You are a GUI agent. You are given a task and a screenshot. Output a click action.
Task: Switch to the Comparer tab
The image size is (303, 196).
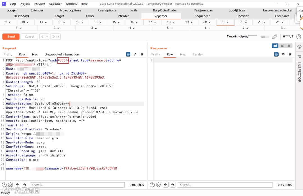coord(282,16)
